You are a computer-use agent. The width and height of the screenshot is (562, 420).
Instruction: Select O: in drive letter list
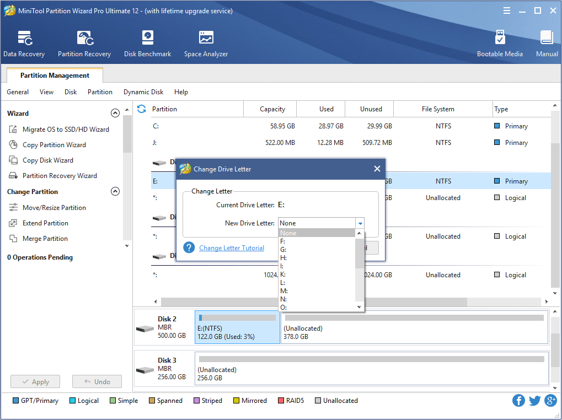(317, 307)
